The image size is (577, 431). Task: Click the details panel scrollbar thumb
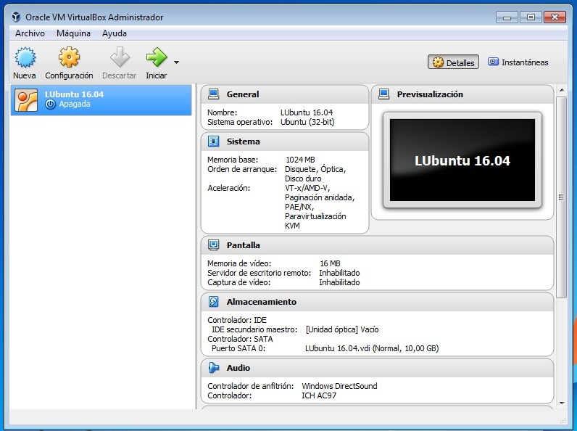561,197
